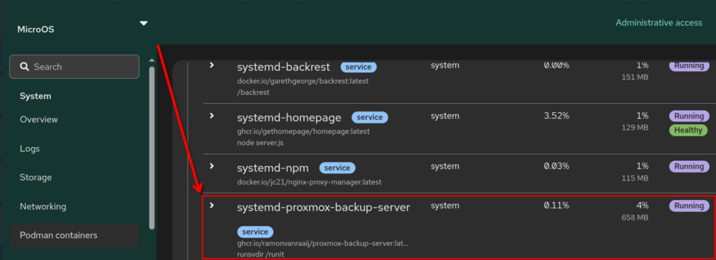The width and height of the screenshot is (716, 260).
Task: Click the 129 MB memory value
Action: tap(635, 128)
